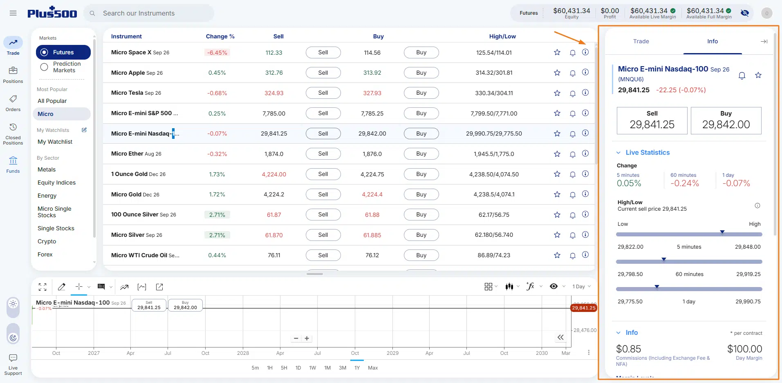This screenshot has width=782, height=383.
Task: Select the chart drawing pencil tool
Action: [x=62, y=287]
